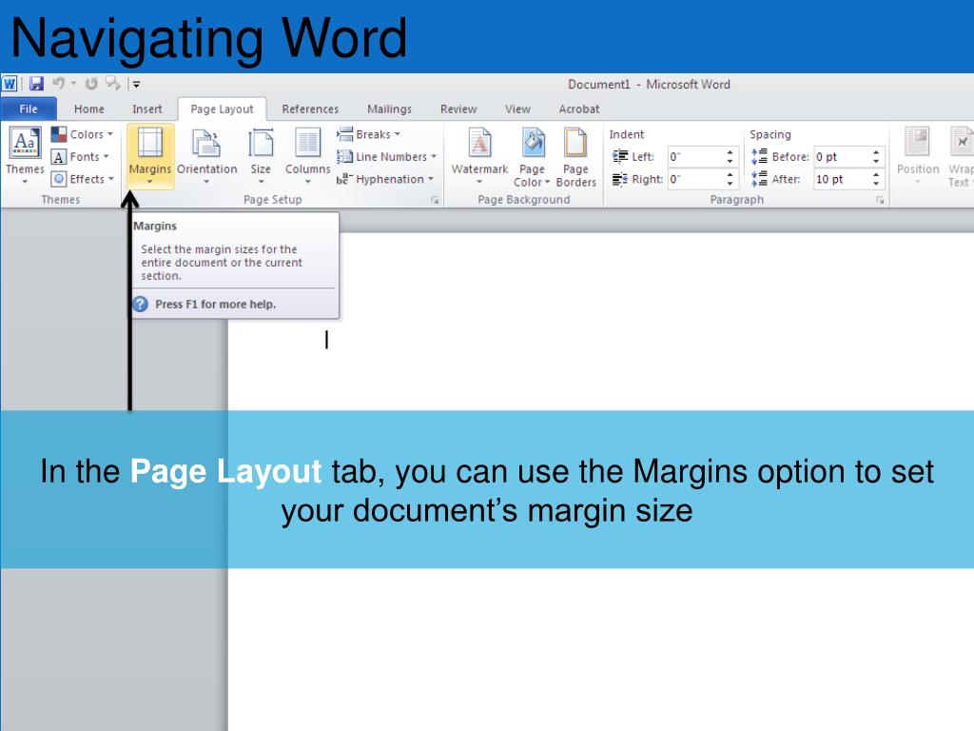Click the Margins button
Screen dimensions: 974x731
pos(150,156)
